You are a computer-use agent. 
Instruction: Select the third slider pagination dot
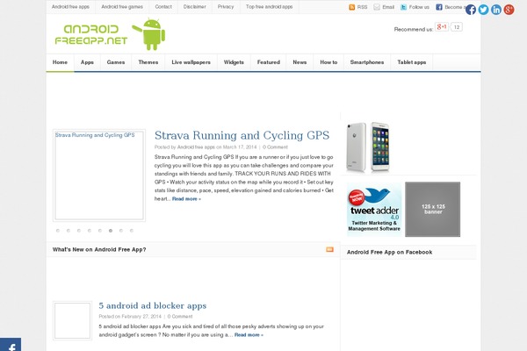coord(79,231)
